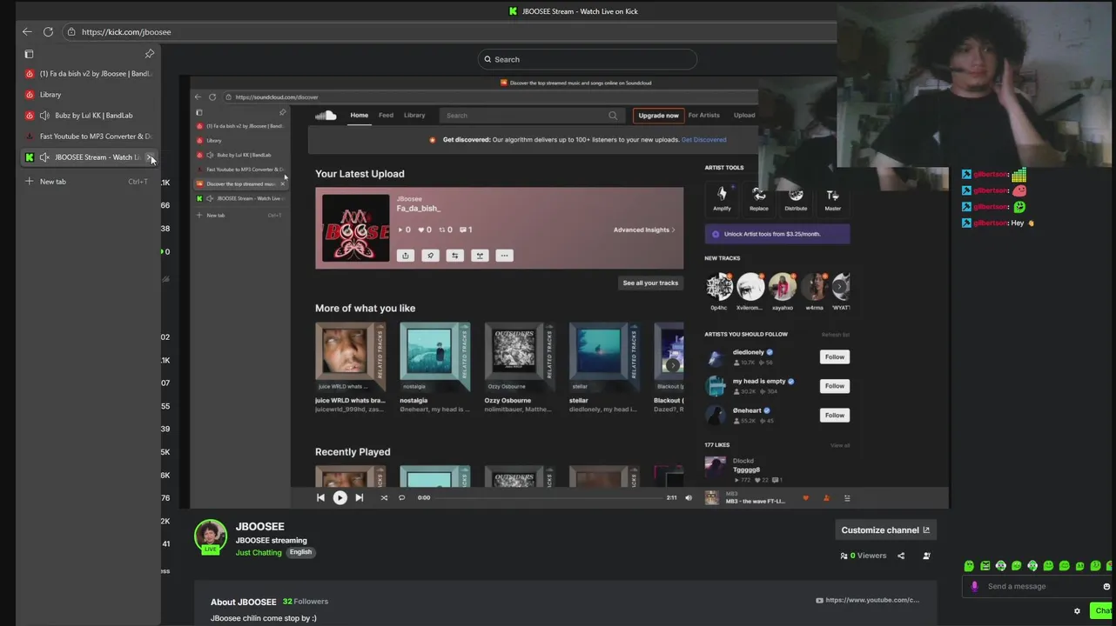Click the Kick search field

point(588,59)
